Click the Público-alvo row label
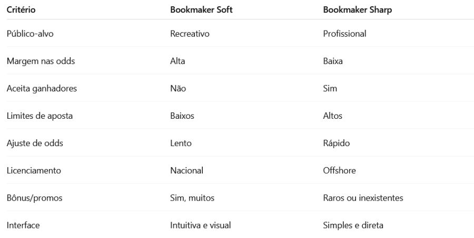Image resolution: width=474 pixels, height=238 pixels. point(30,34)
